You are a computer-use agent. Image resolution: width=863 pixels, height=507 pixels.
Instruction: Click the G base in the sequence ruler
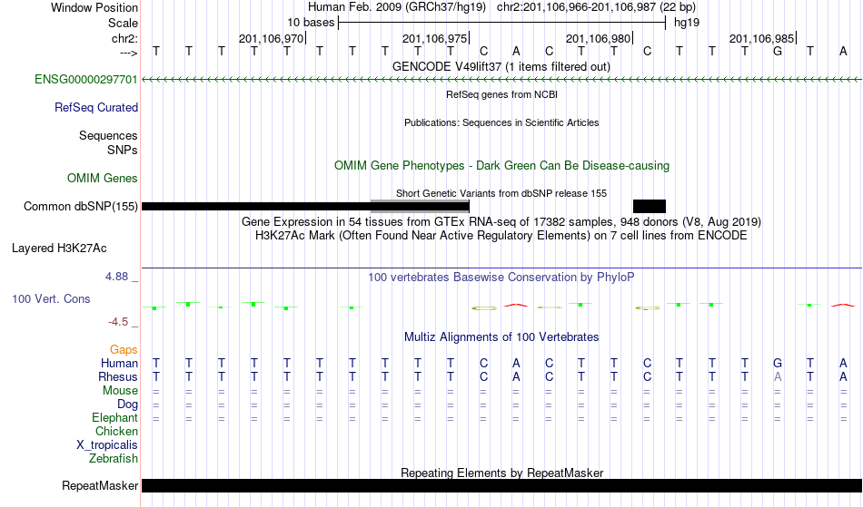point(777,52)
